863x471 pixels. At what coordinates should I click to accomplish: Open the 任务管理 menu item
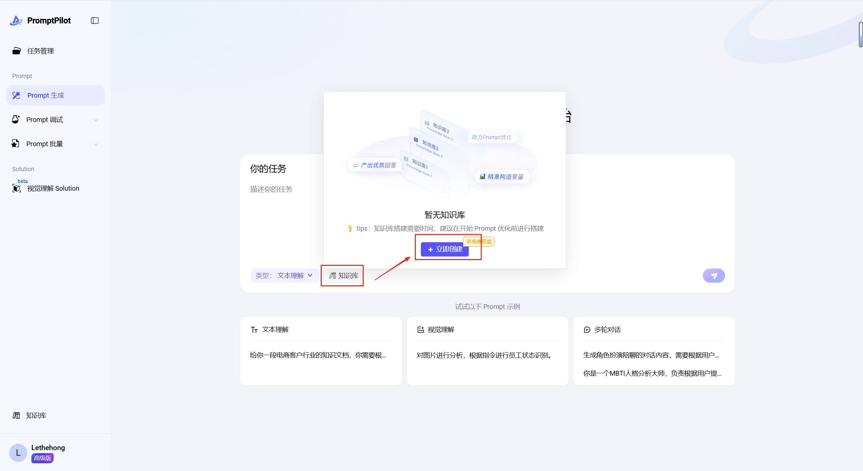click(x=40, y=51)
